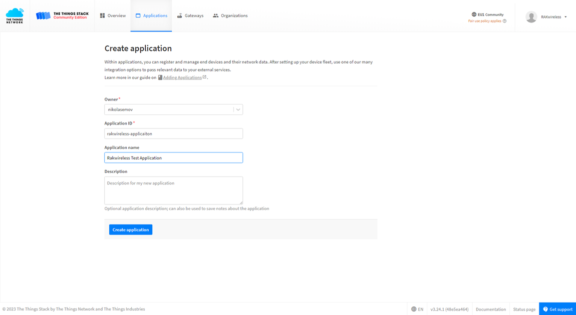
Task: Open the Organizations tab
Action: coord(230,16)
